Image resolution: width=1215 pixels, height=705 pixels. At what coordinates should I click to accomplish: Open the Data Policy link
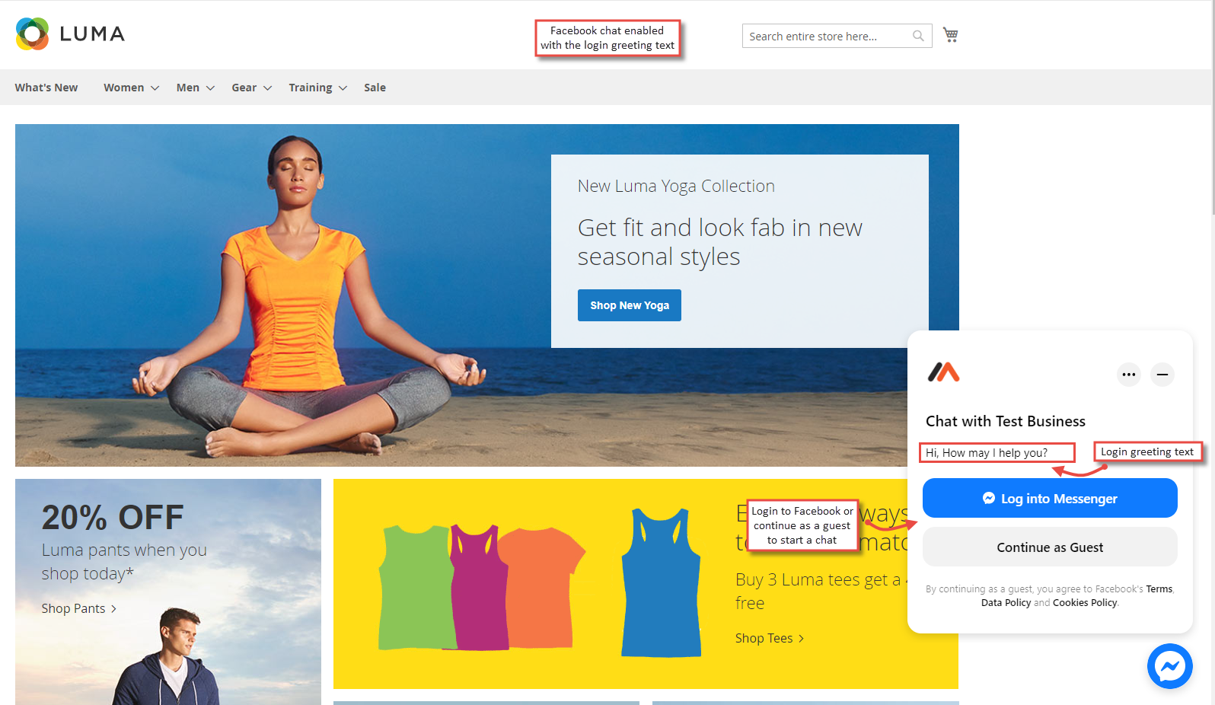(1006, 603)
